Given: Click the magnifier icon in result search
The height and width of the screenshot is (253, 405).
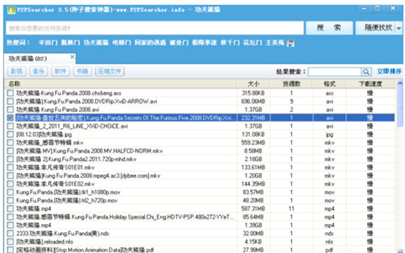Looking at the screenshot, I should click(366, 72).
